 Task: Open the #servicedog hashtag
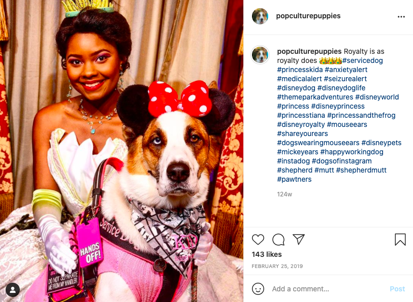[x=362, y=60]
